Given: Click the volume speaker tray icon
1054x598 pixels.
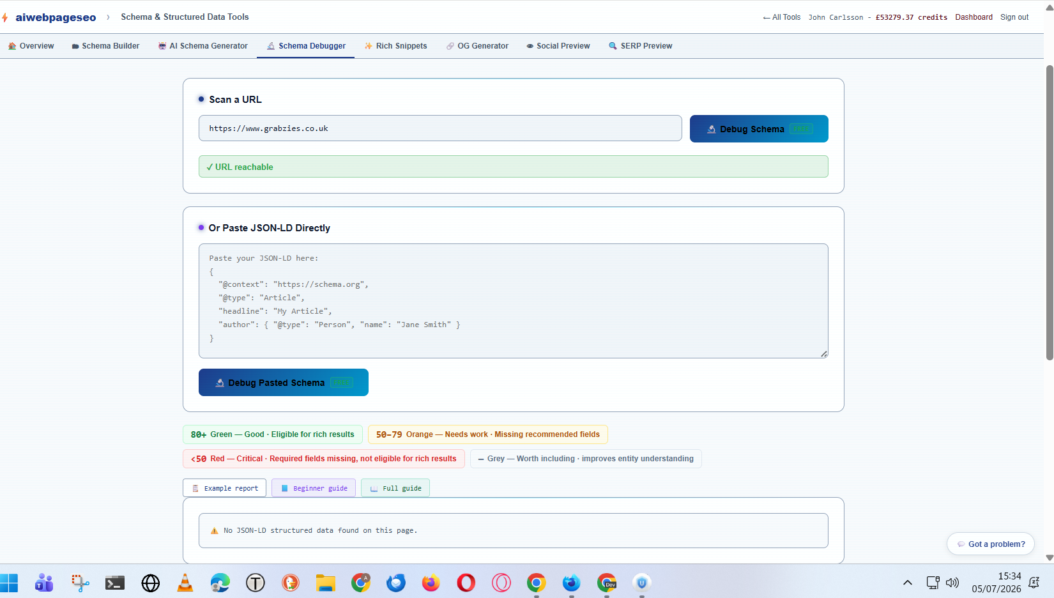Looking at the screenshot, I should click(x=952, y=583).
